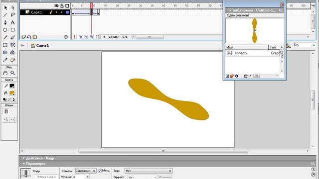This screenshot has height=179, width=319.
Task: Create new symbol in library
Action: point(227,76)
